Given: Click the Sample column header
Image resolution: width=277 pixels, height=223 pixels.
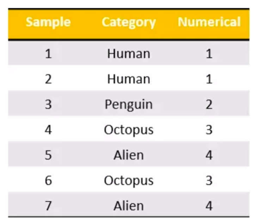Looking at the screenshot, I should point(48,23).
